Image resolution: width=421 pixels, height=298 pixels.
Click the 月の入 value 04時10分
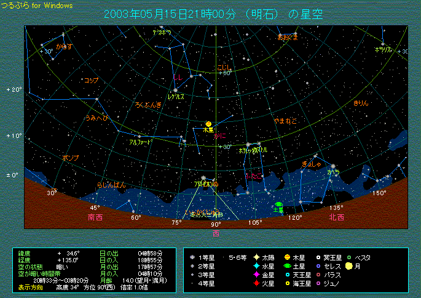[x=151, y=274]
